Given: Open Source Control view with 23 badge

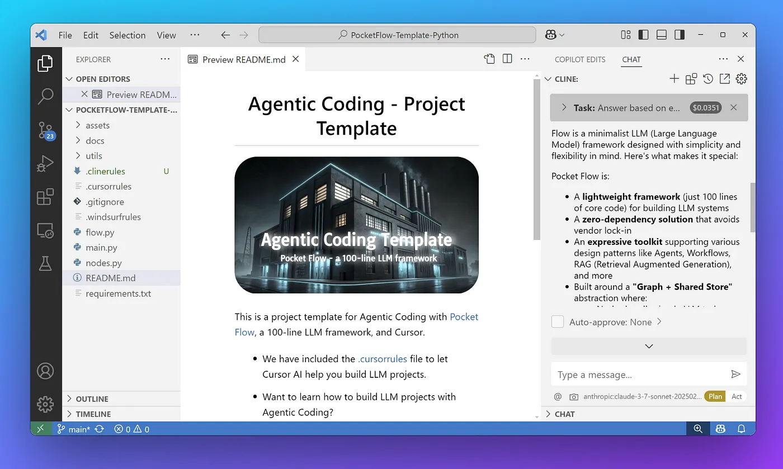Looking at the screenshot, I should [x=45, y=130].
